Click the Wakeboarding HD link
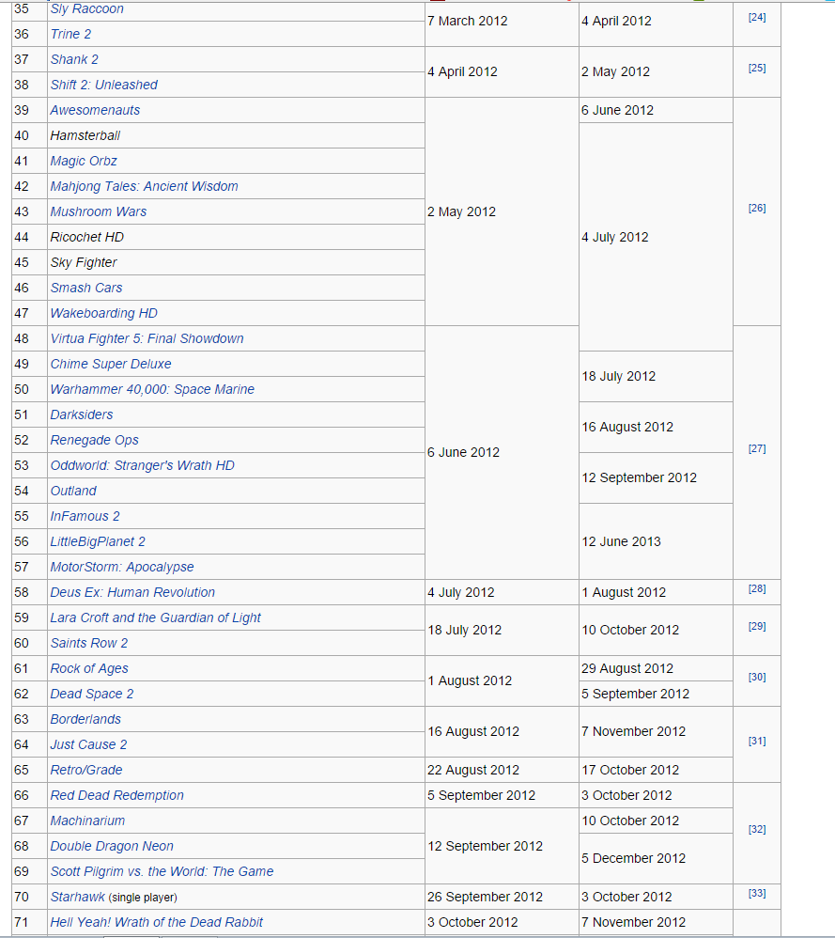 pos(104,314)
